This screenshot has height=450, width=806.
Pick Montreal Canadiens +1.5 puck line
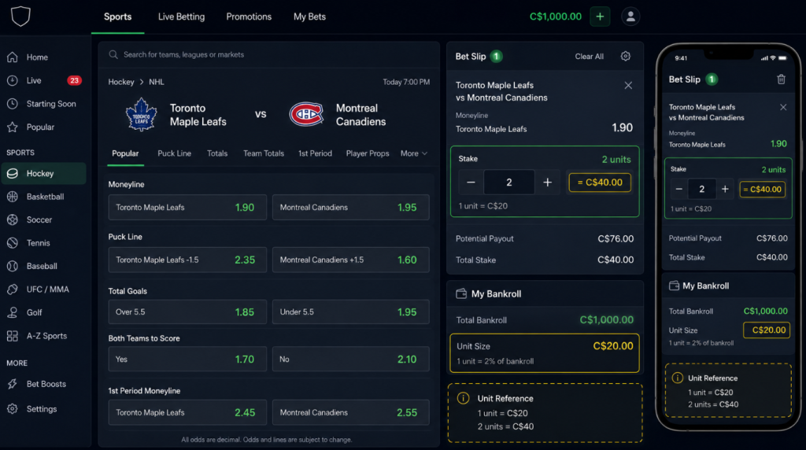350,260
